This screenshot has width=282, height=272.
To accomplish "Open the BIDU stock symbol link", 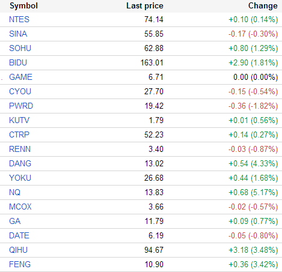I will click(18, 62).
